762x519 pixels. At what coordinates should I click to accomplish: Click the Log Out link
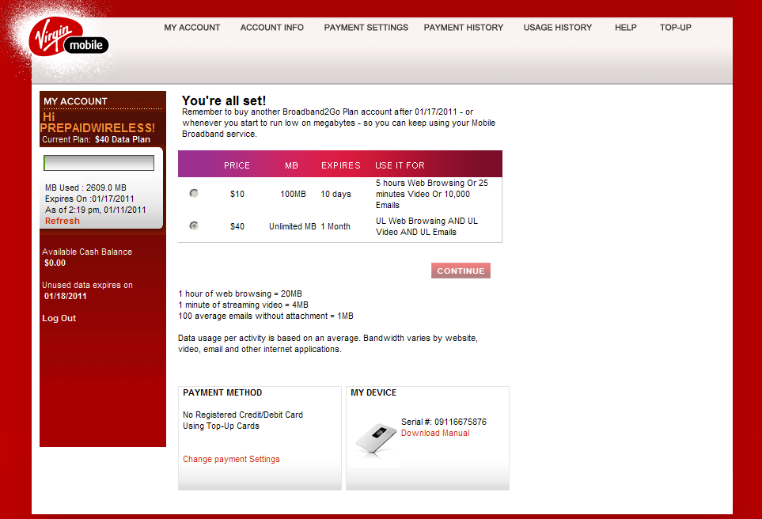[59, 318]
